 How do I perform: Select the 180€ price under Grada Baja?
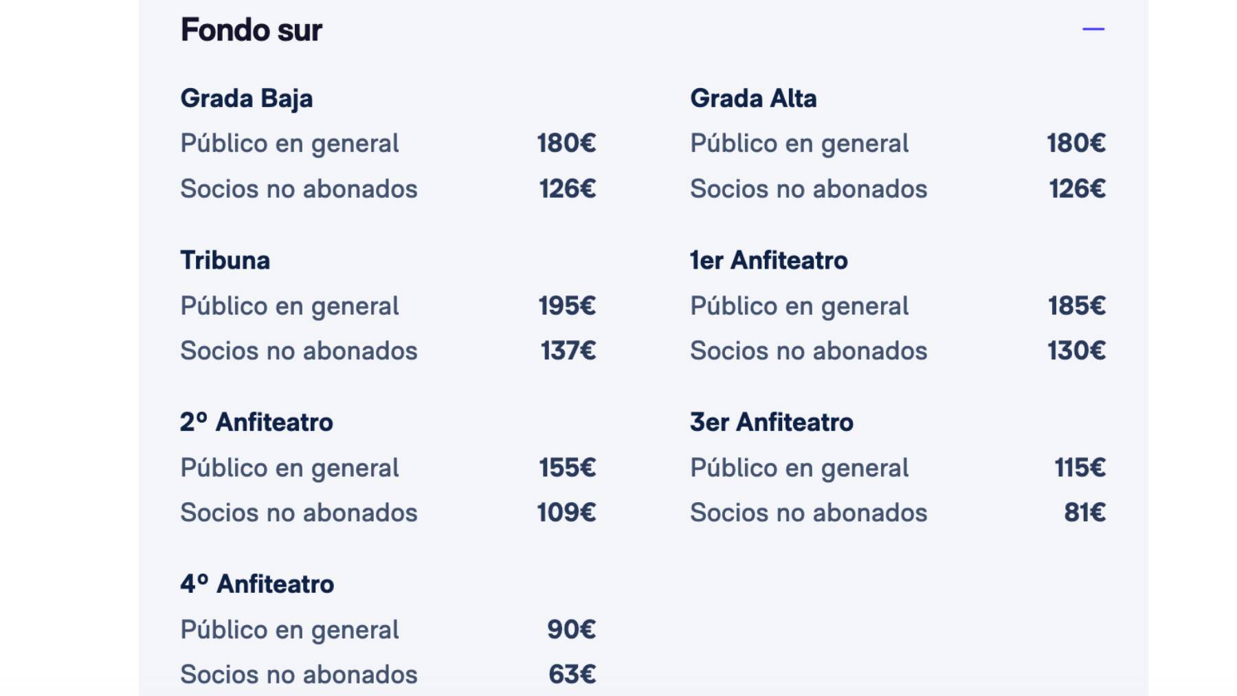568,142
